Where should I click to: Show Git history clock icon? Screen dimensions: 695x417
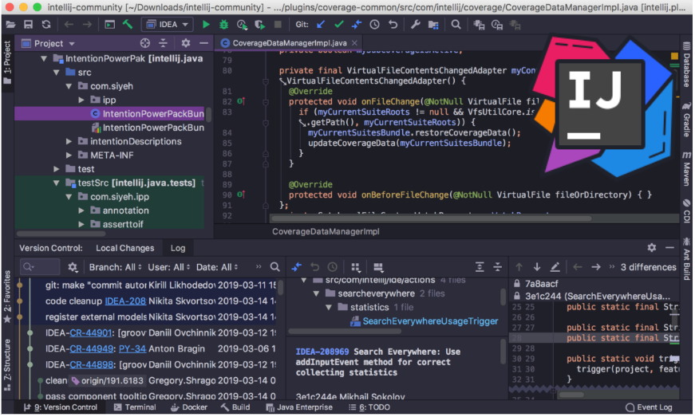pyautogui.click(x=374, y=25)
